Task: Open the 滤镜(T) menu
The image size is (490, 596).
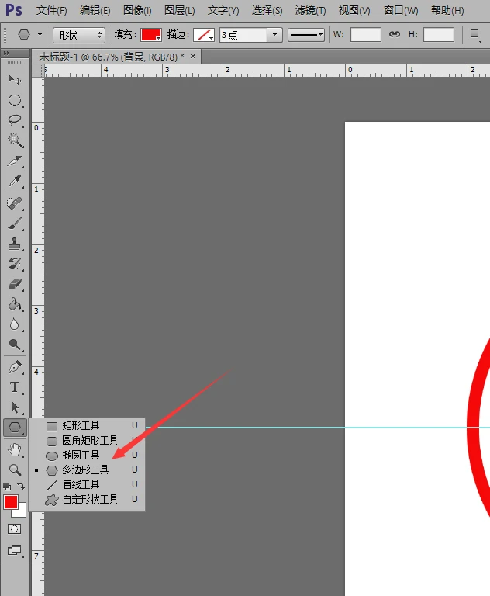Action: point(310,11)
